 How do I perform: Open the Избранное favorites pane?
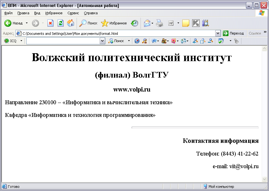114,23
